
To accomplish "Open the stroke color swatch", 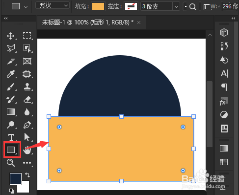I will pyautogui.click(x=131, y=6).
